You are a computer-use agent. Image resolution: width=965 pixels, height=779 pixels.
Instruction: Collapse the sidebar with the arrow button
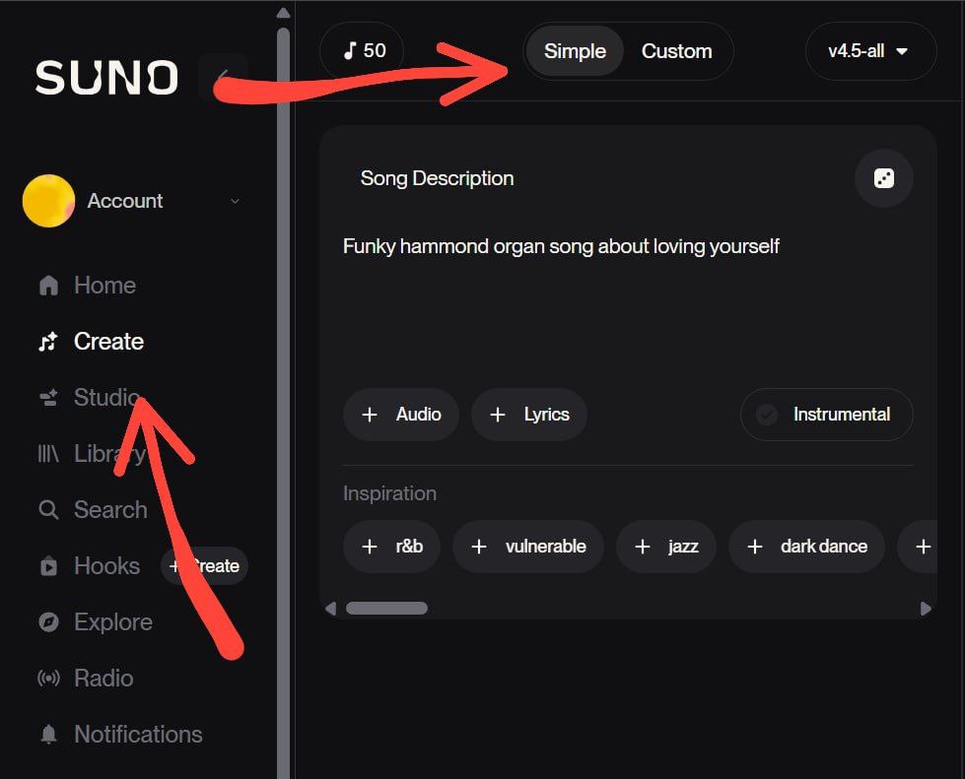pyautogui.click(x=224, y=75)
